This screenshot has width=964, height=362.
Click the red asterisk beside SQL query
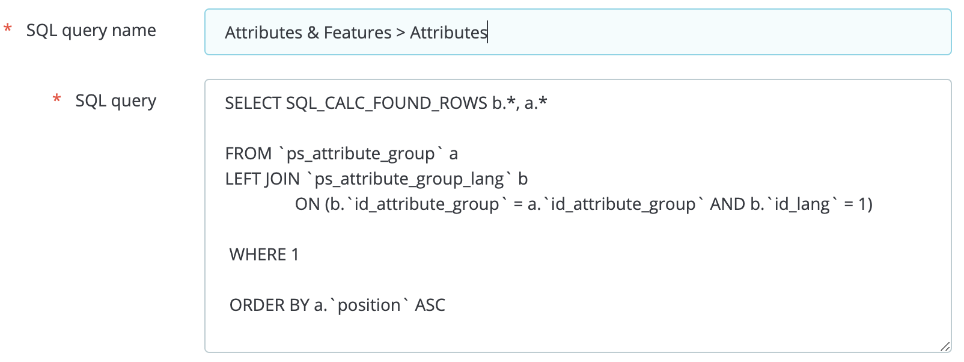pyautogui.click(x=56, y=98)
